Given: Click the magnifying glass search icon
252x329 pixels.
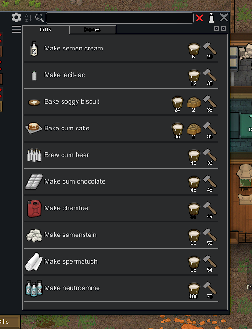Looking at the screenshot, I should coord(40,18).
